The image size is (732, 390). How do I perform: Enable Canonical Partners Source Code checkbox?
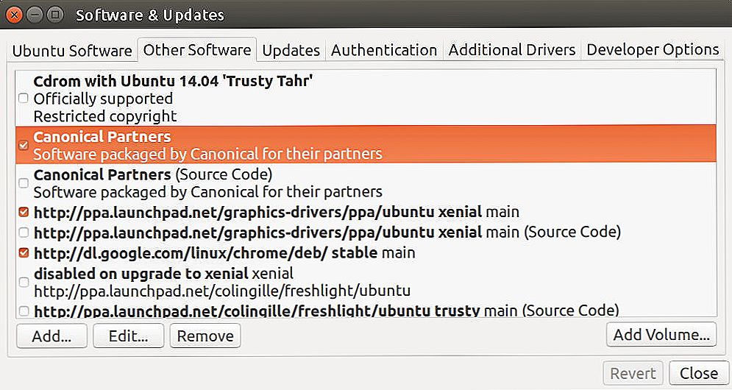24,183
